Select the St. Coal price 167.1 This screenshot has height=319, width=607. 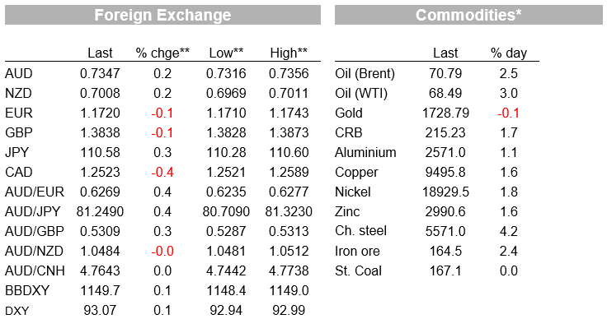[x=445, y=270]
